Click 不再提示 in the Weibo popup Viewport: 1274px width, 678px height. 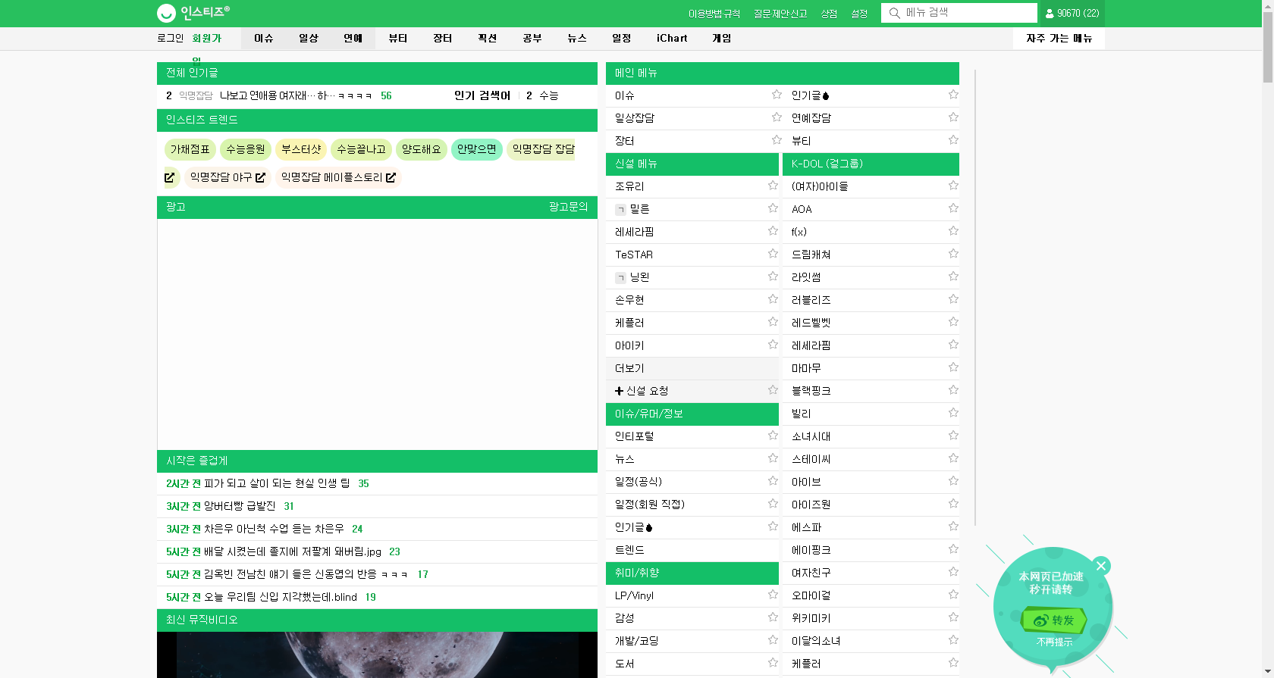[1054, 642]
